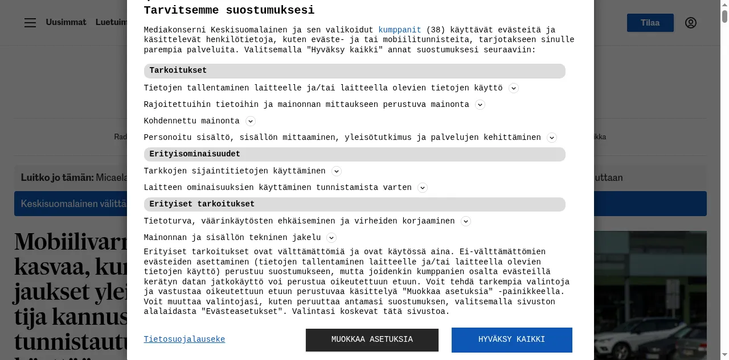Open the user profile icon
Viewport: 729px width, 360px height.
click(x=691, y=23)
